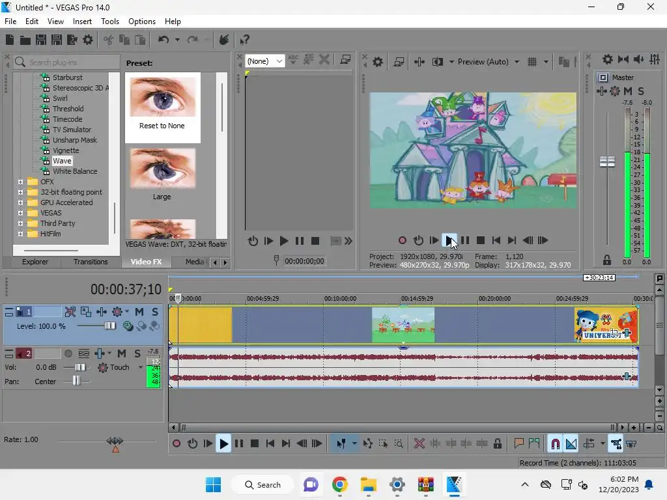Toggle Automatic Crossfades button
The height and width of the screenshot is (500, 667).
click(x=571, y=444)
